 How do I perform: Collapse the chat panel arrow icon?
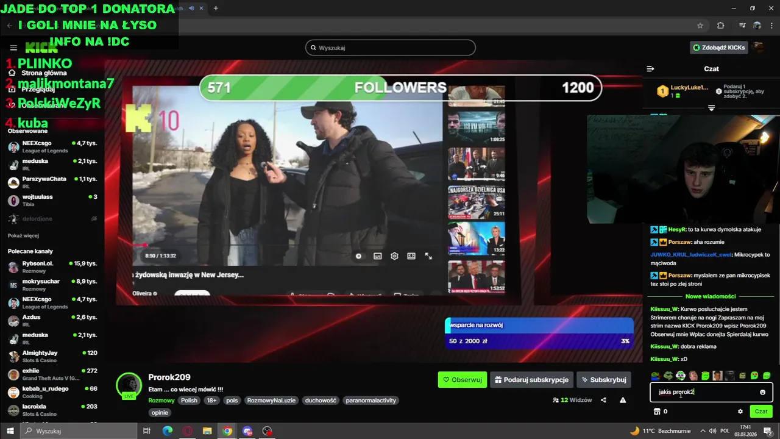650,69
